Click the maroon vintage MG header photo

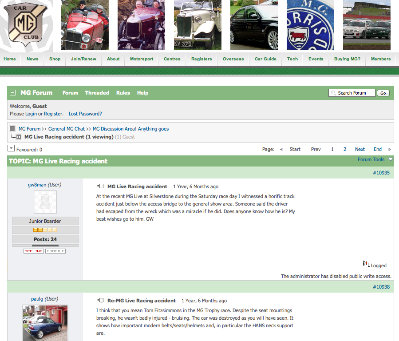point(141,25)
